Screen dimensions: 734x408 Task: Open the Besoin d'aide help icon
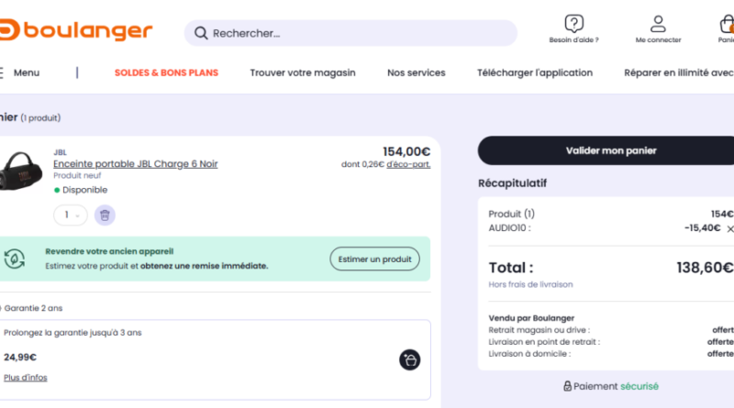click(574, 24)
